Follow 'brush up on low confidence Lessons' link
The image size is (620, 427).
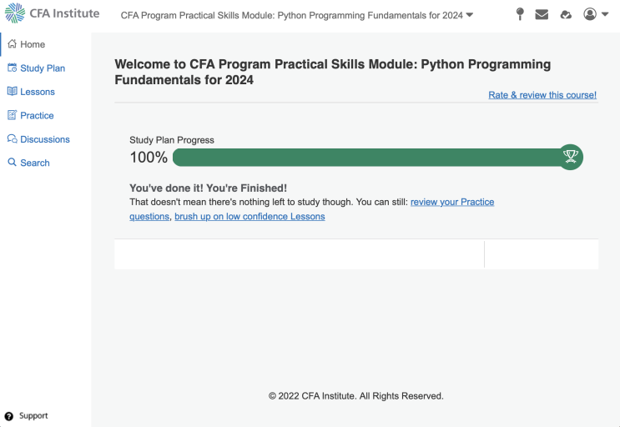250,217
